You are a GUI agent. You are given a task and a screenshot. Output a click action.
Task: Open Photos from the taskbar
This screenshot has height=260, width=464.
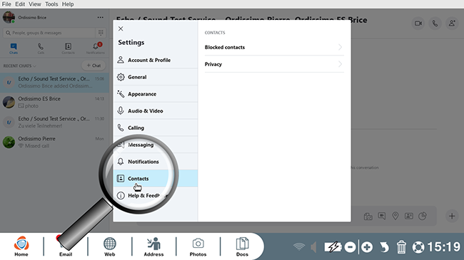(x=198, y=246)
